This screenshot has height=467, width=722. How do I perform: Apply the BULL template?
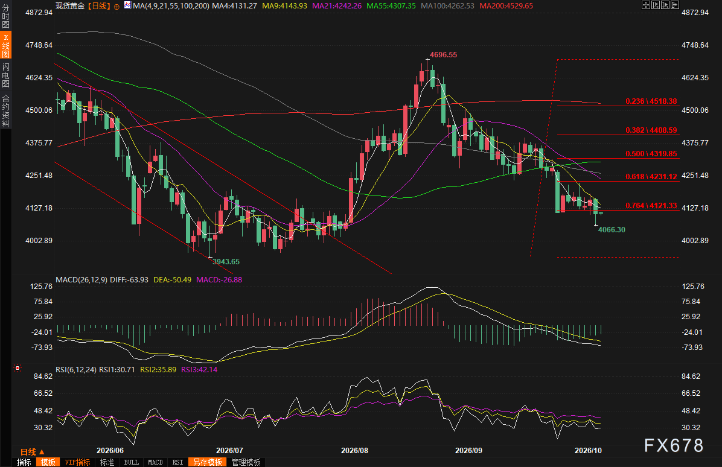131,462
